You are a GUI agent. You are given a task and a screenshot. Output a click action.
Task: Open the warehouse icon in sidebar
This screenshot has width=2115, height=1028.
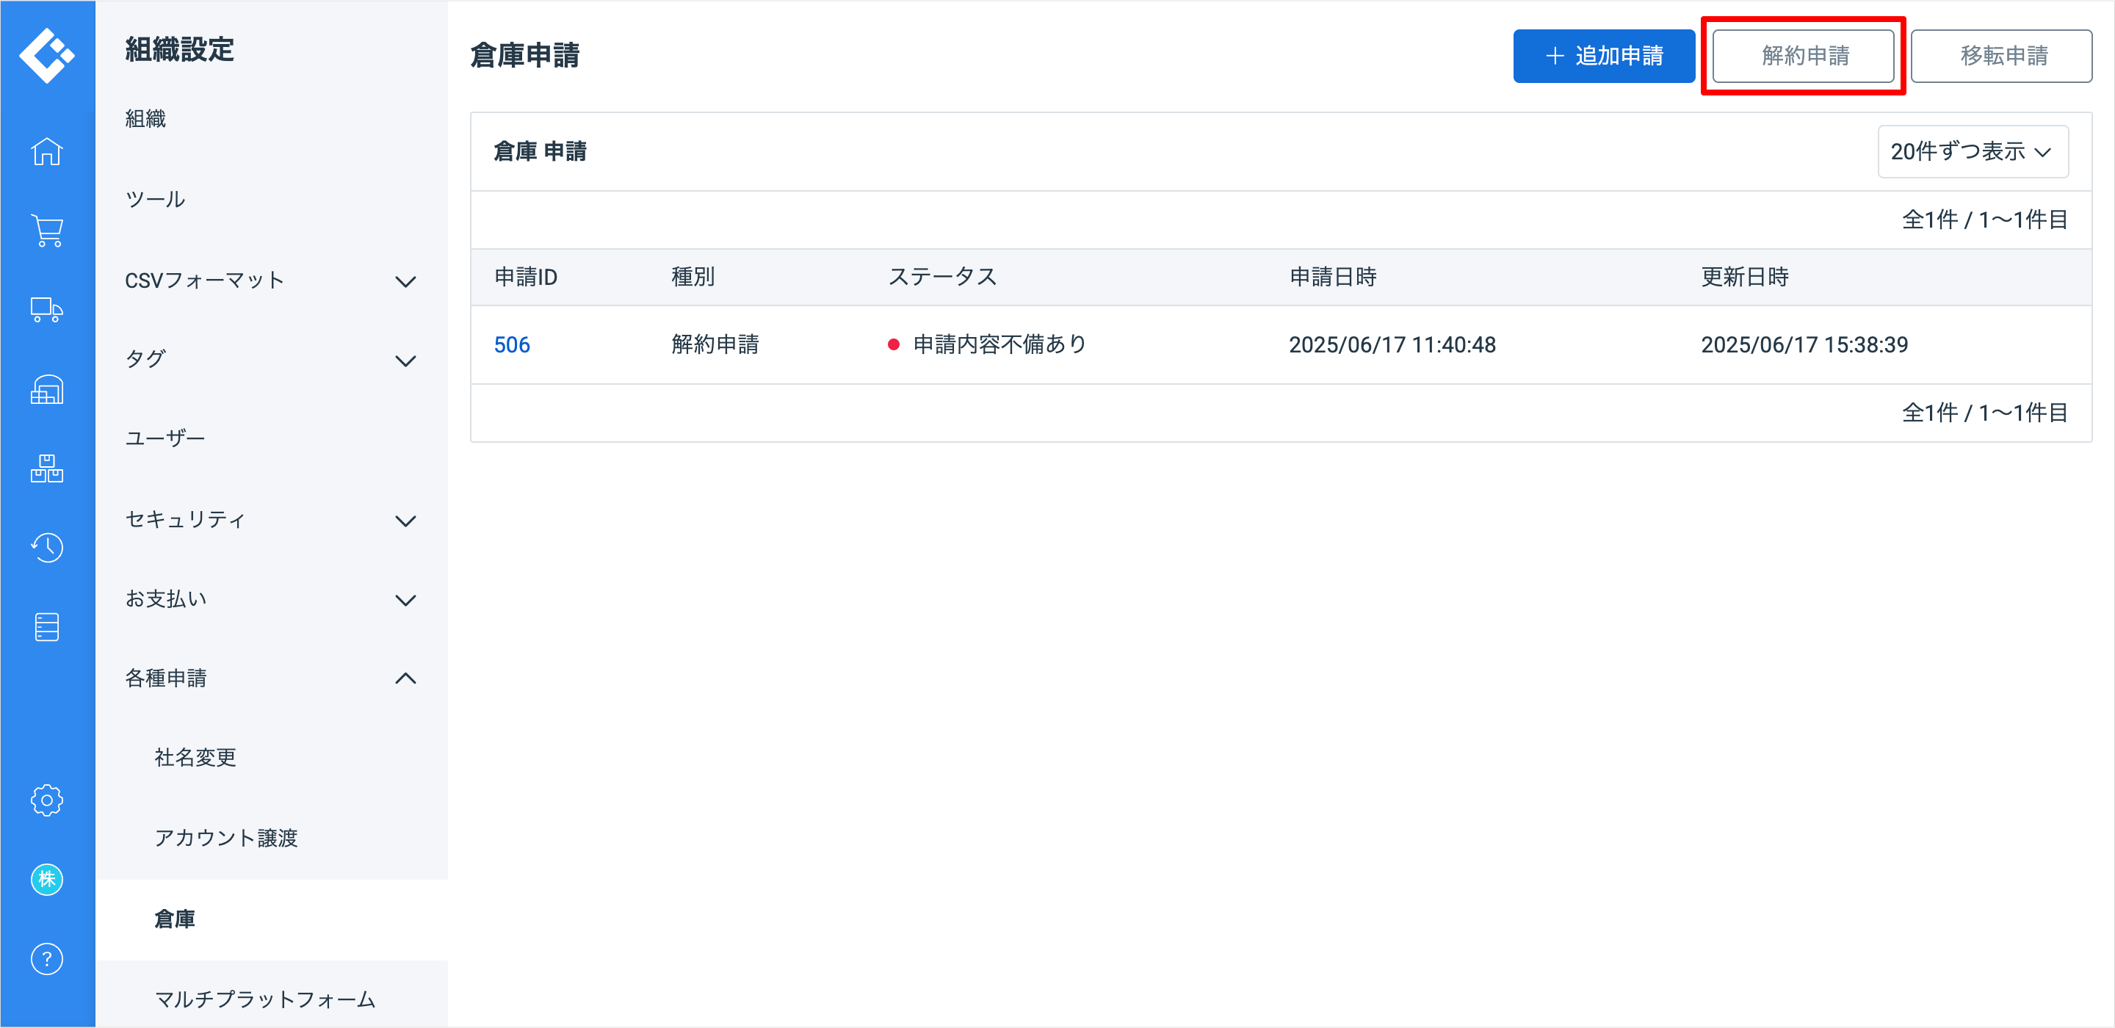47,390
